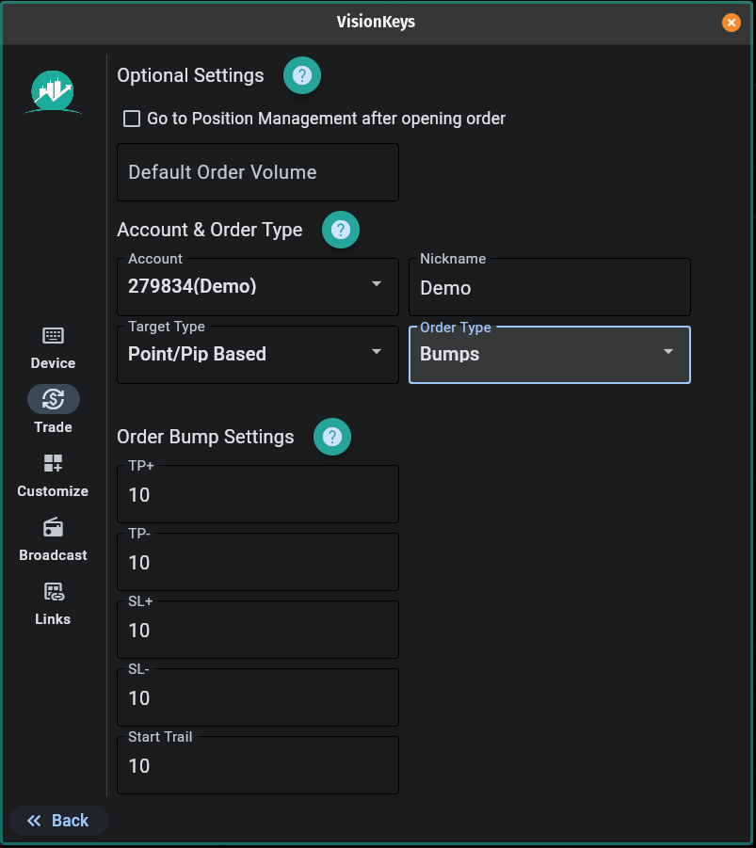Close the VisionKeys window
This screenshot has width=756, height=848.
click(x=732, y=23)
